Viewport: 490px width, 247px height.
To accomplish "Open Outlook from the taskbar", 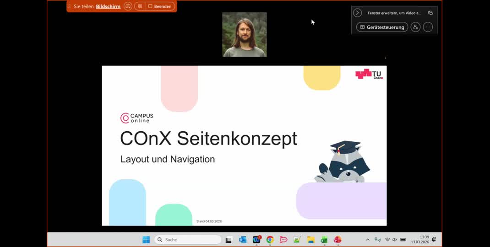I will pos(243,240).
